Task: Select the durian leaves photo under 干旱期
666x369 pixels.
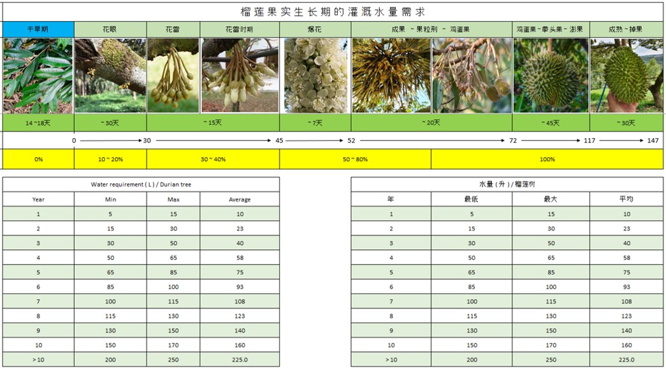Action: point(38,75)
